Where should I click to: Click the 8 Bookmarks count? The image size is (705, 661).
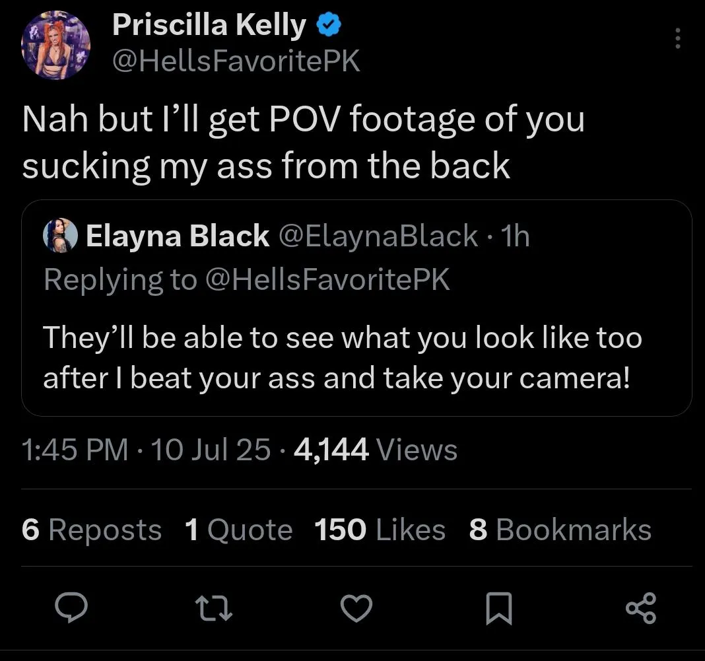(x=560, y=530)
